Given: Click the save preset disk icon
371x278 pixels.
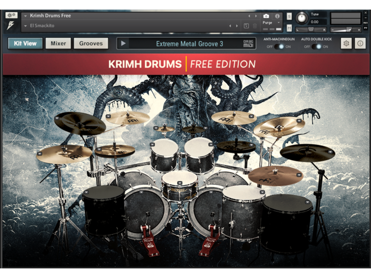Looking at the screenshot, I should (246, 26).
